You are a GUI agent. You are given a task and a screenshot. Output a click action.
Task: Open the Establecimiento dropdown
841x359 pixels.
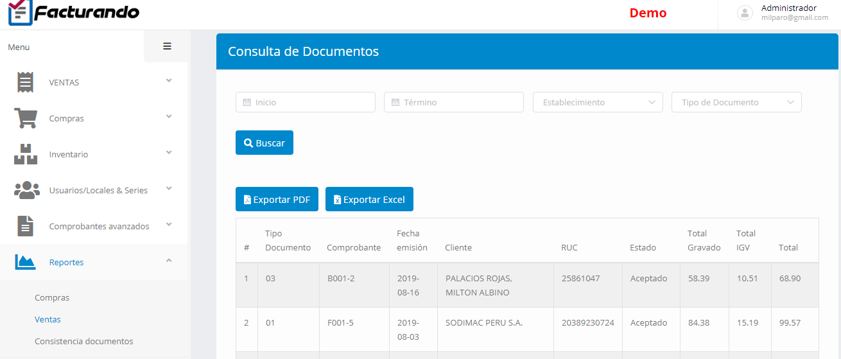tap(598, 102)
